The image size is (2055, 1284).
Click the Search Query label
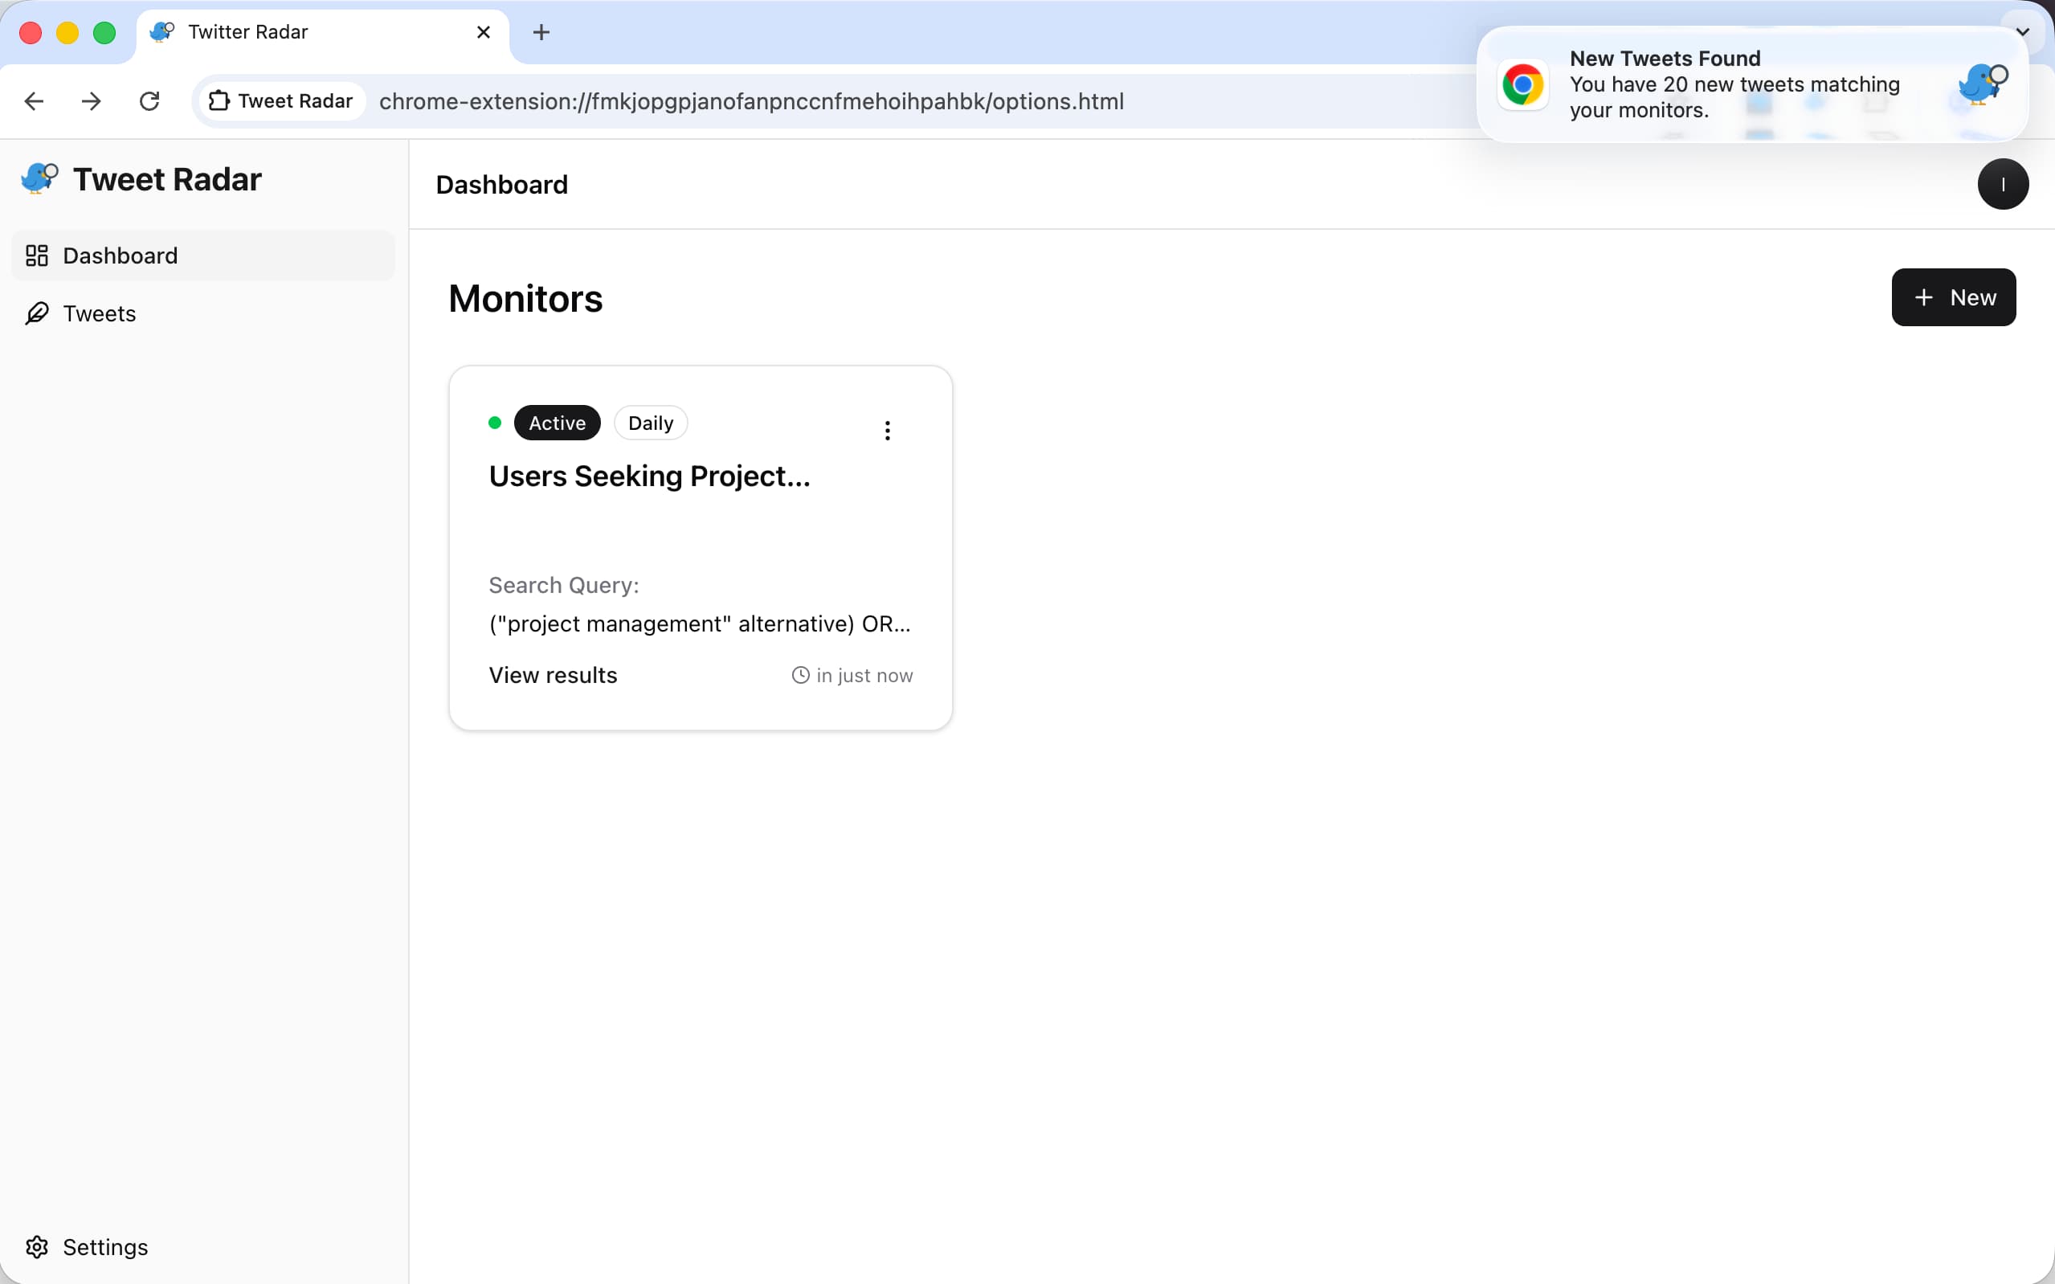(x=564, y=585)
